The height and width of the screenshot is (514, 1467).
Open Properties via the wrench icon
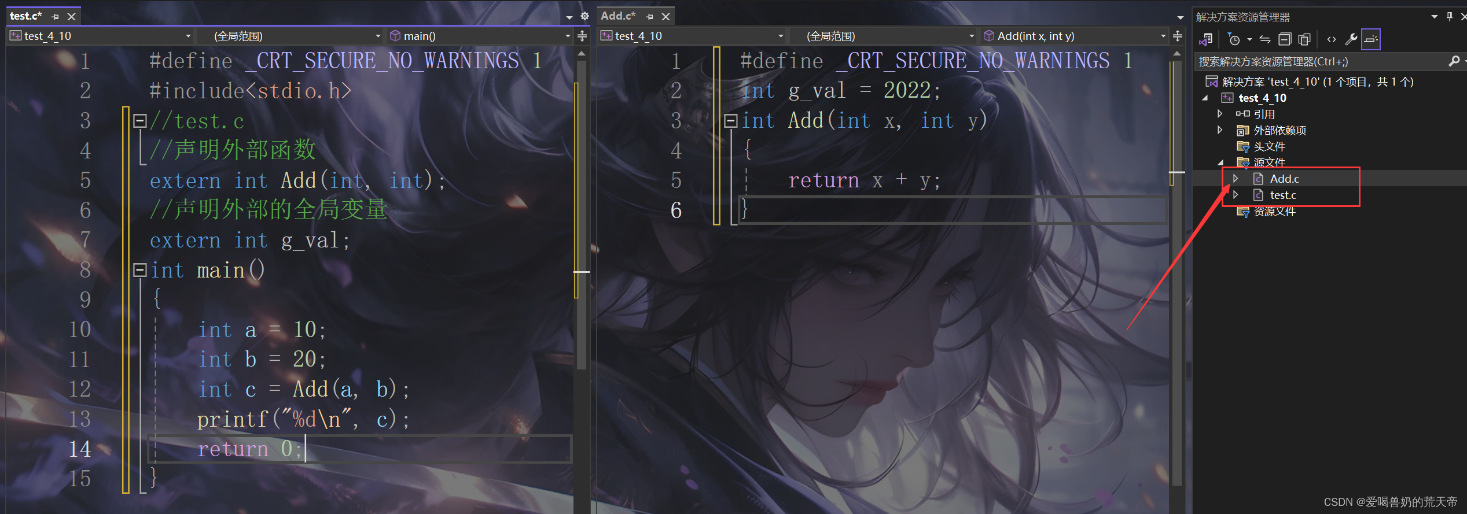tap(1351, 39)
